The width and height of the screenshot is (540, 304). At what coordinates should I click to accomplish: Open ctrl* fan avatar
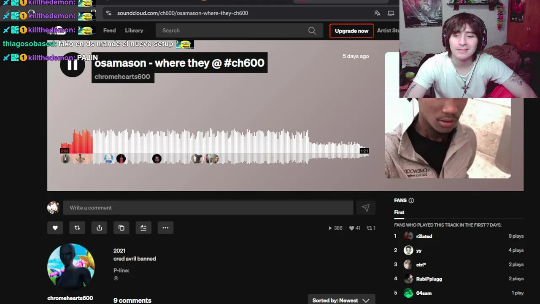point(408,264)
